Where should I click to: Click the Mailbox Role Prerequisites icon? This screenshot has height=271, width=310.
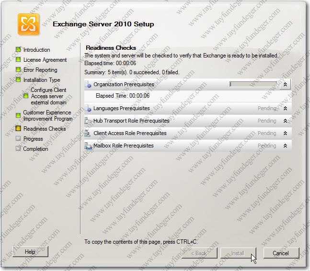click(88, 146)
